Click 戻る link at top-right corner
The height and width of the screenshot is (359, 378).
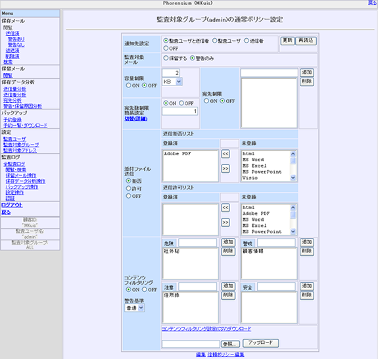pos(372,3)
